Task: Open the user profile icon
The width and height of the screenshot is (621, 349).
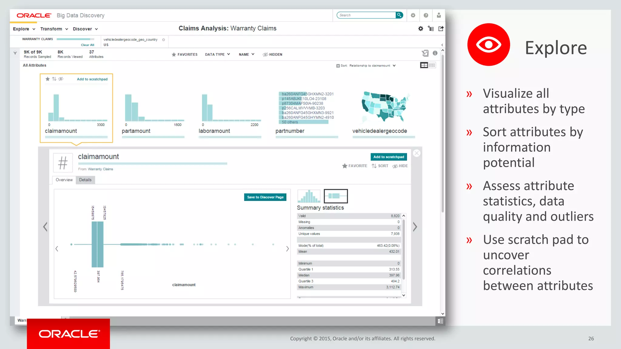Action: [x=439, y=15]
